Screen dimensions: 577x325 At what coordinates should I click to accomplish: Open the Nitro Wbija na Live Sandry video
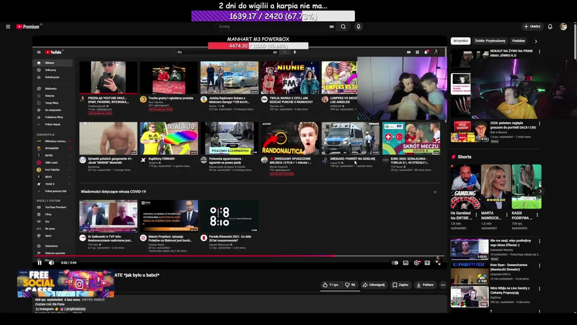[510, 290]
